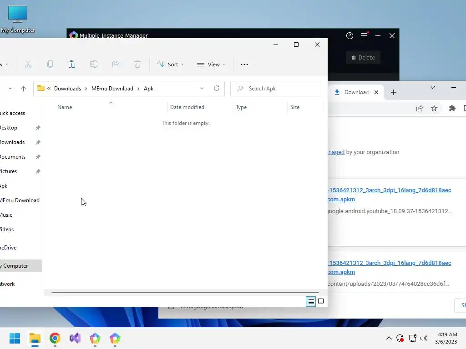Screen dimensions: 466x349
Task: Select the Downloads tab in Chrome
Action: [x=356, y=92]
